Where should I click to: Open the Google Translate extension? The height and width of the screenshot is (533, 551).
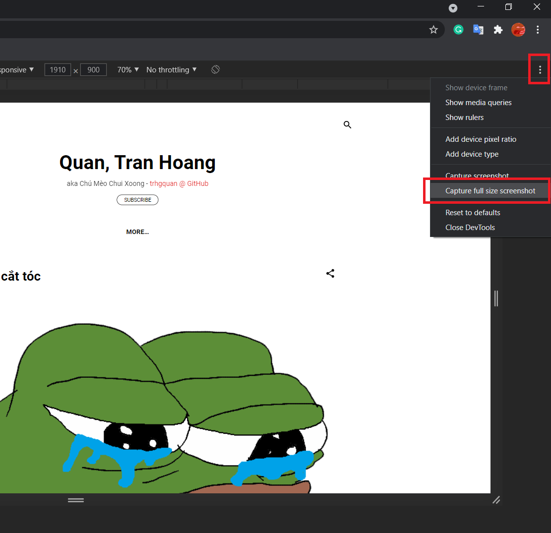(x=478, y=30)
